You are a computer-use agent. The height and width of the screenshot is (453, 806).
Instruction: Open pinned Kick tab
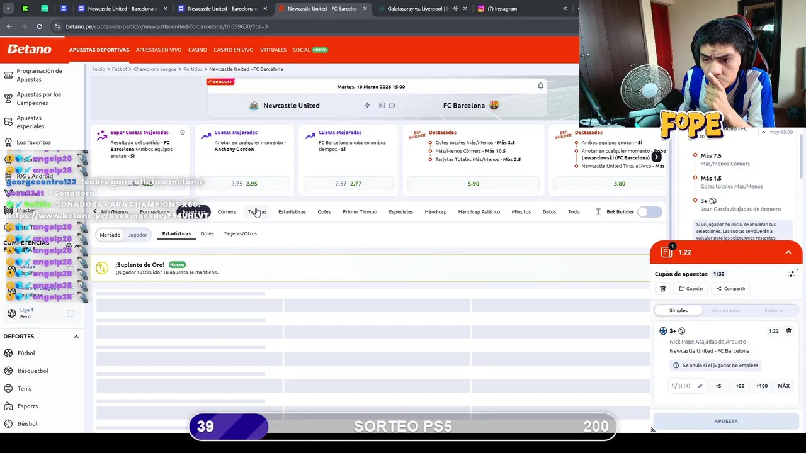pyautogui.click(x=25, y=9)
